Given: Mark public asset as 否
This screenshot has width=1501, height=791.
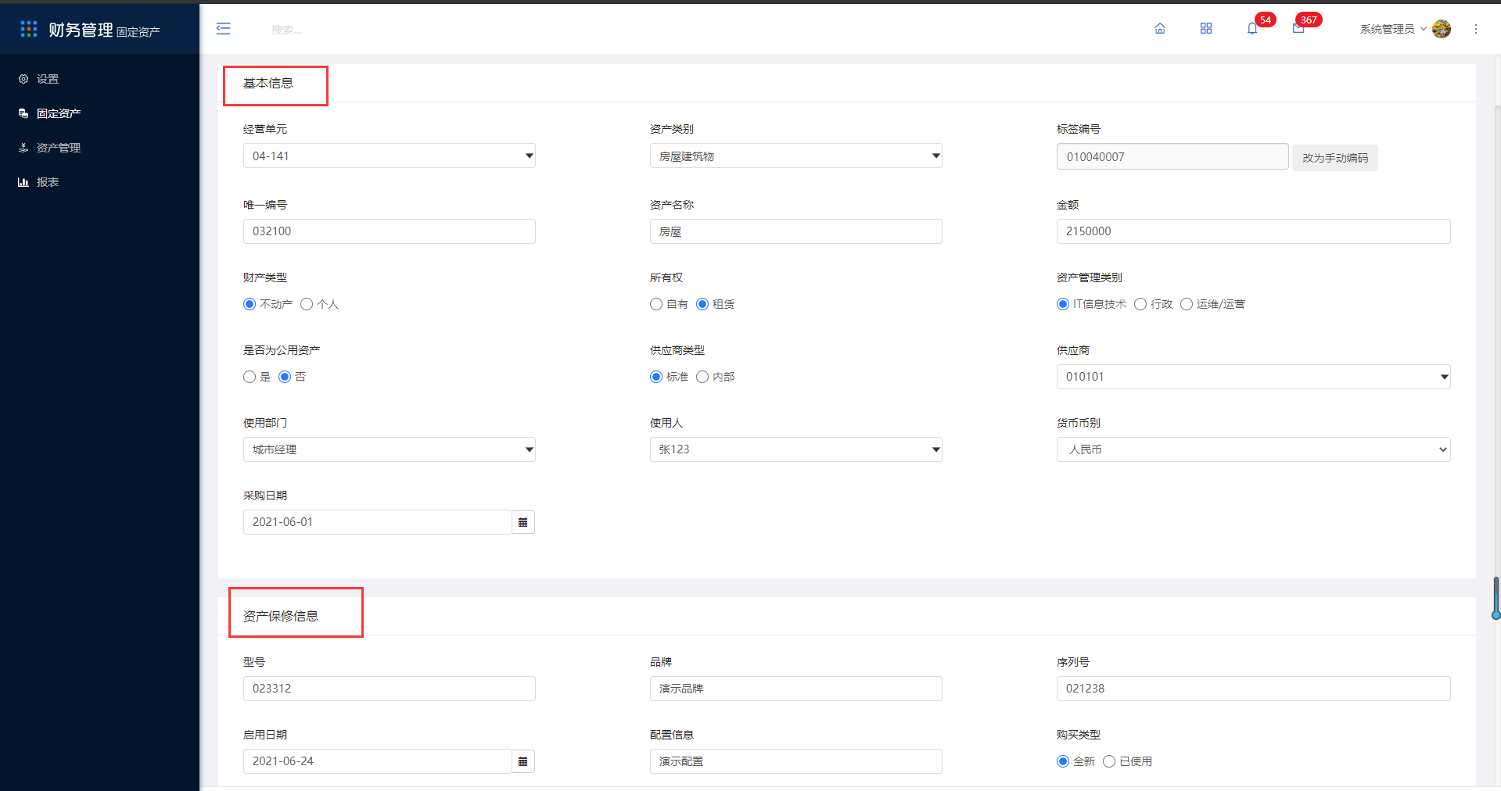Looking at the screenshot, I should (x=285, y=377).
